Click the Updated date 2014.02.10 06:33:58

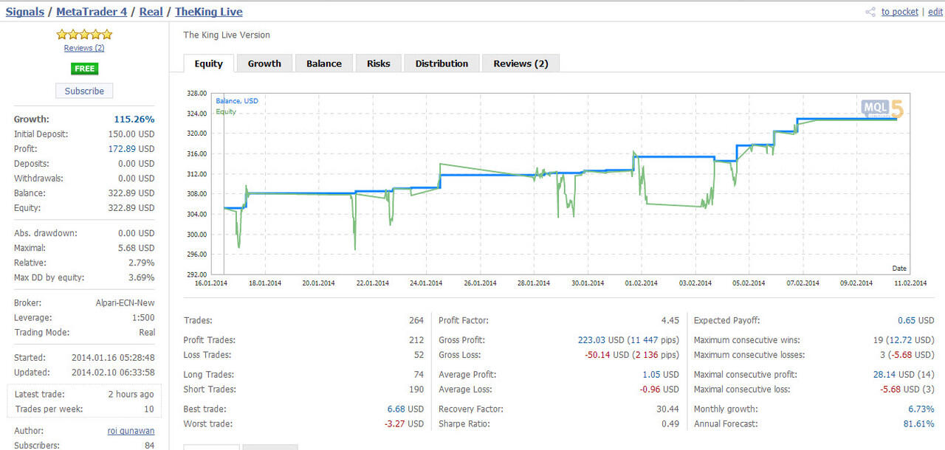[x=113, y=372]
